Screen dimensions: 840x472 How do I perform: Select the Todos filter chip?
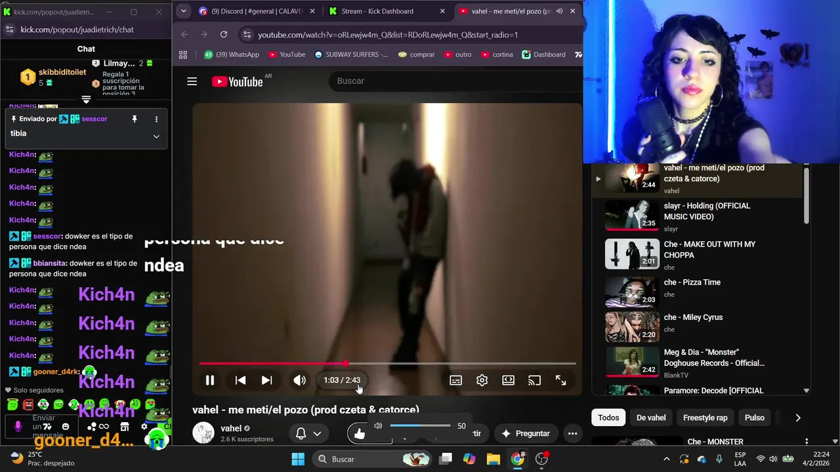(x=608, y=418)
